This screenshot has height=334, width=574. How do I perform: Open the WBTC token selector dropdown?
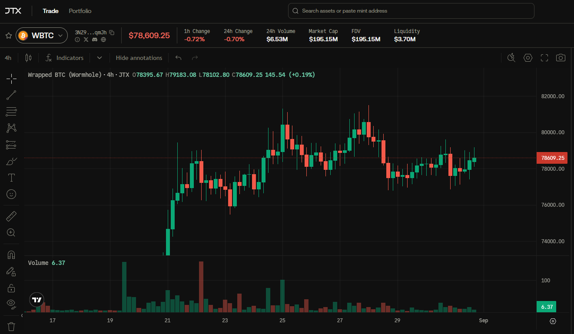[x=42, y=36]
